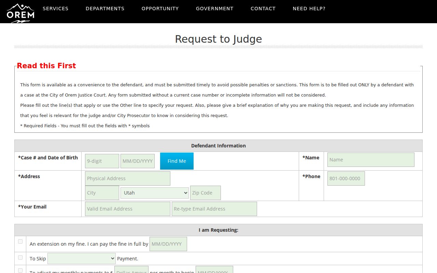Click the Dollar Amount field
The image size is (437, 273).
coord(131,270)
